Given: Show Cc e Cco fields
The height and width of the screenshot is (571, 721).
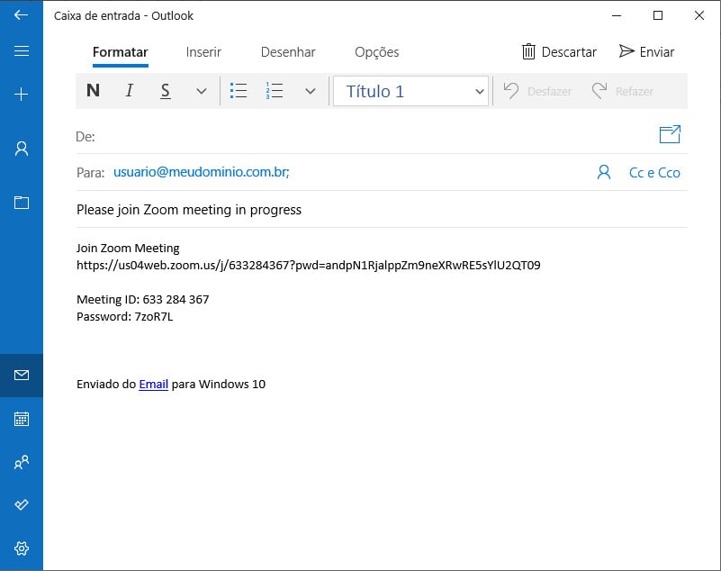Looking at the screenshot, I should [x=654, y=173].
